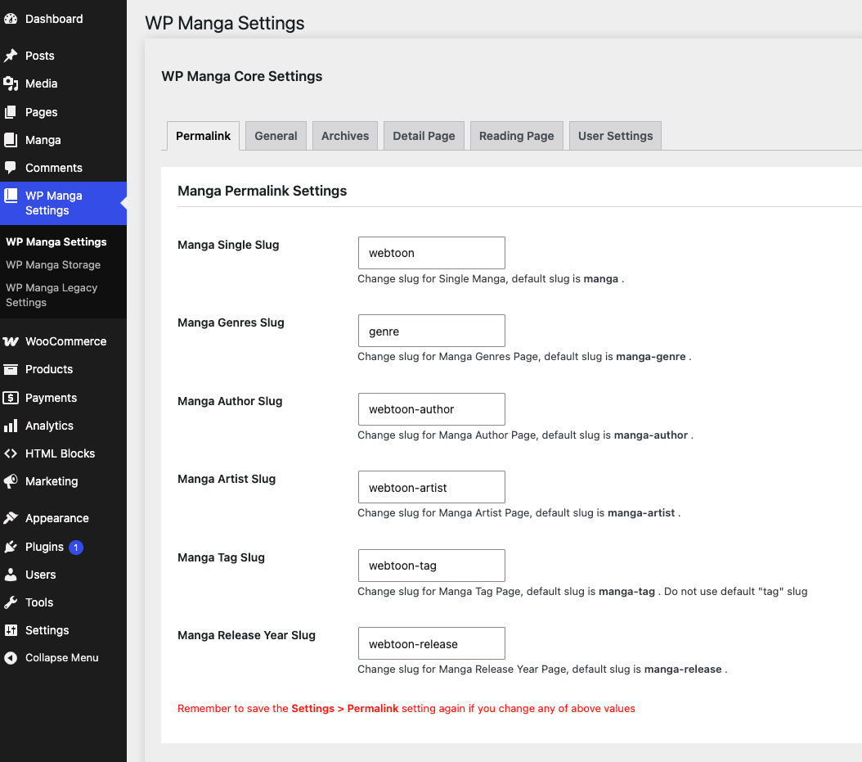Open the Archives tab
This screenshot has width=862, height=762.
(344, 136)
